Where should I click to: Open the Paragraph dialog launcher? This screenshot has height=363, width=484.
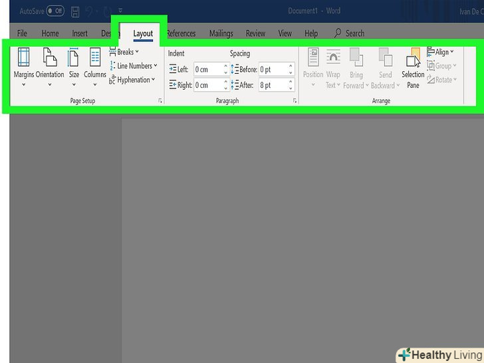(295, 100)
